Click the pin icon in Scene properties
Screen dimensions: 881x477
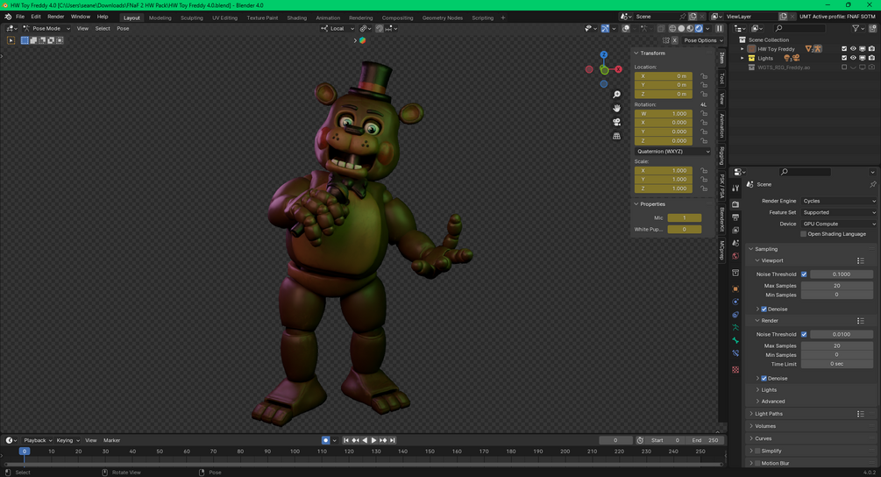[872, 184]
